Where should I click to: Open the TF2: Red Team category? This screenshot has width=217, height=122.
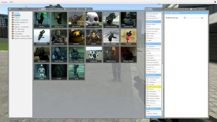(19, 32)
